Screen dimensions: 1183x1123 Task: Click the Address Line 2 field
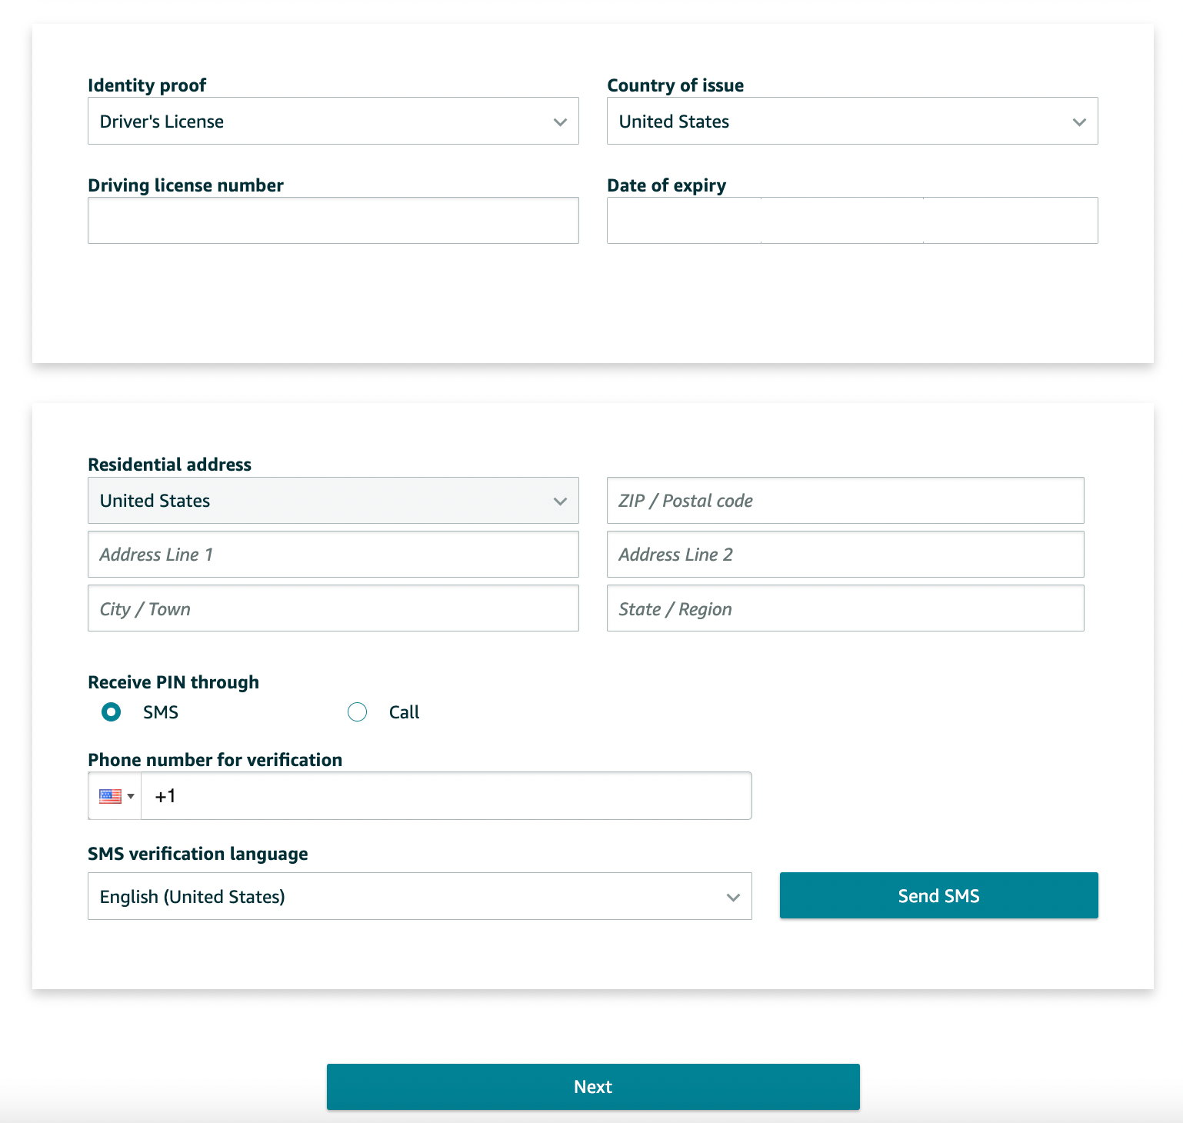[x=845, y=555]
